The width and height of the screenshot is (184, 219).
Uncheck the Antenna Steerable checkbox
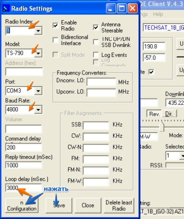[x=96, y=27]
